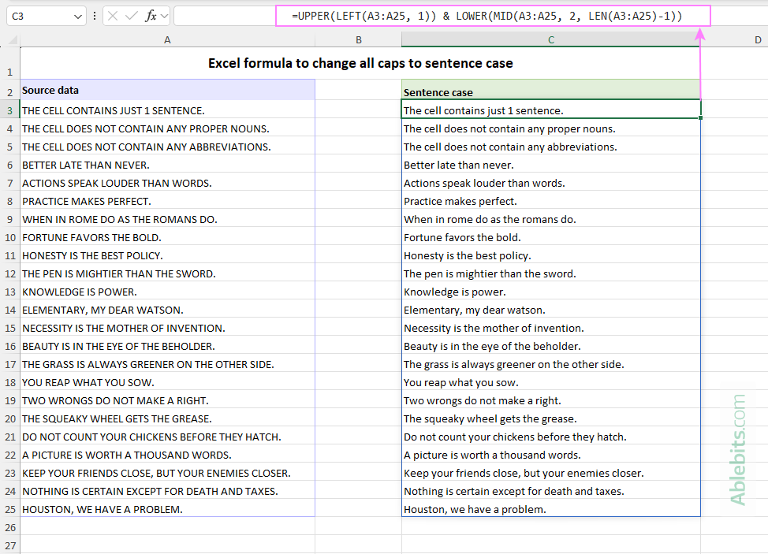Click the Cancel (X) formula icon
The height and width of the screenshot is (554, 768).
pyautogui.click(x=113, y=16)
